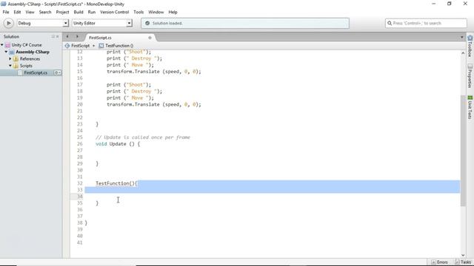Screen dimensions: 474x266
Task: Close the Solution pad
Action: (57, 36)
